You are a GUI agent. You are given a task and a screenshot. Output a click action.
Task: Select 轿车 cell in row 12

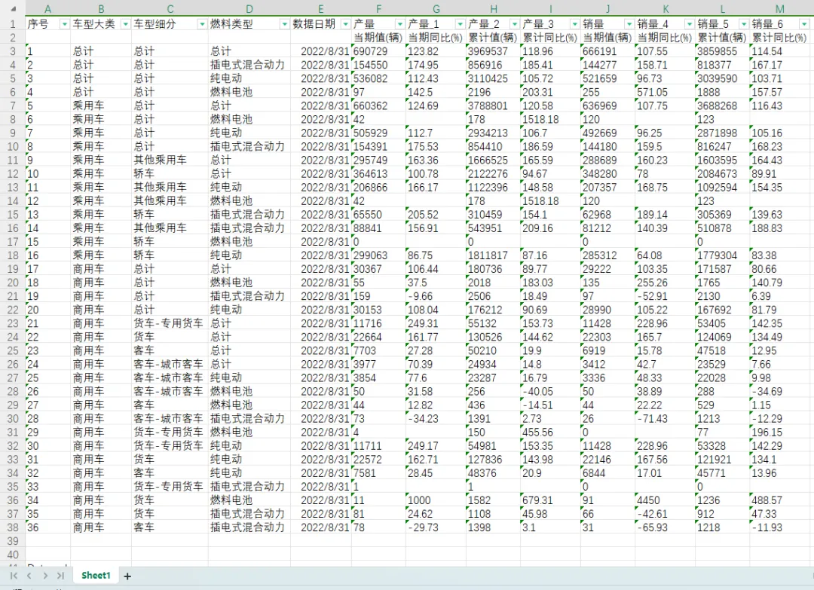tap(170, 173)
